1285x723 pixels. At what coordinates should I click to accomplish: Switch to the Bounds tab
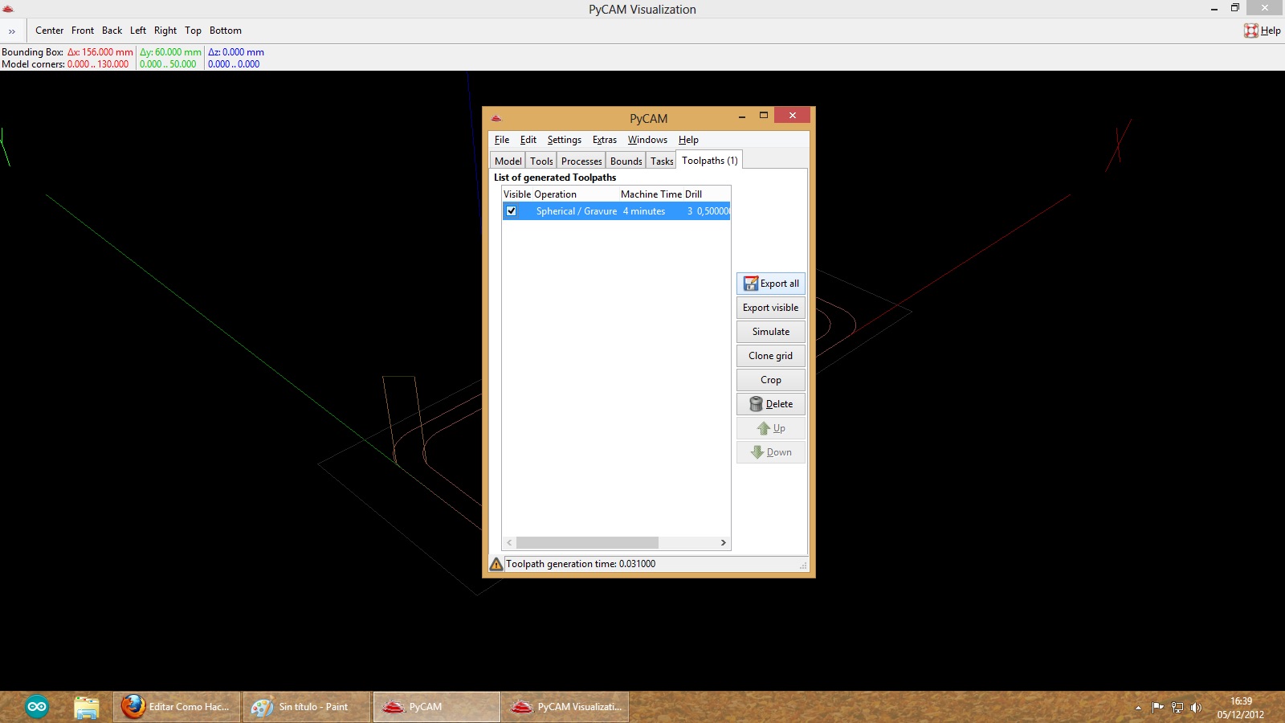pos(626,161)
